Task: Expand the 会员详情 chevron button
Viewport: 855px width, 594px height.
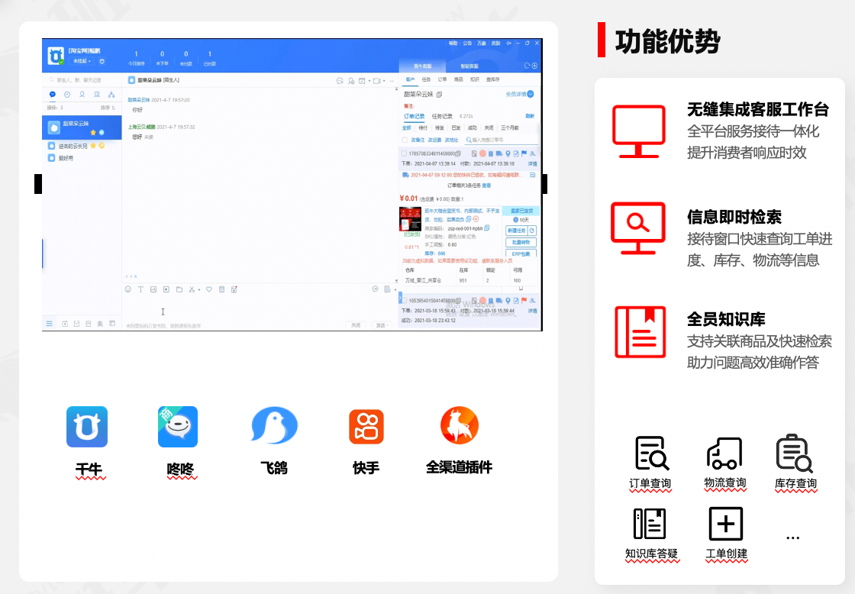Action: (531, 95)
